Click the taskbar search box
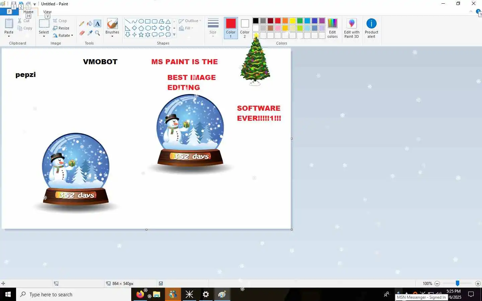Viewport: 482px width, 301px height. point(74,294)
